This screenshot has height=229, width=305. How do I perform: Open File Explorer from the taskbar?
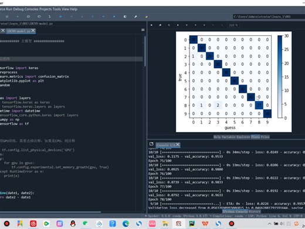coord(165,224)
